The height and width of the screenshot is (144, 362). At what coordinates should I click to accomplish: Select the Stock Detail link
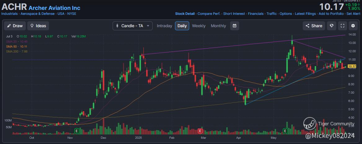[185, 14]
